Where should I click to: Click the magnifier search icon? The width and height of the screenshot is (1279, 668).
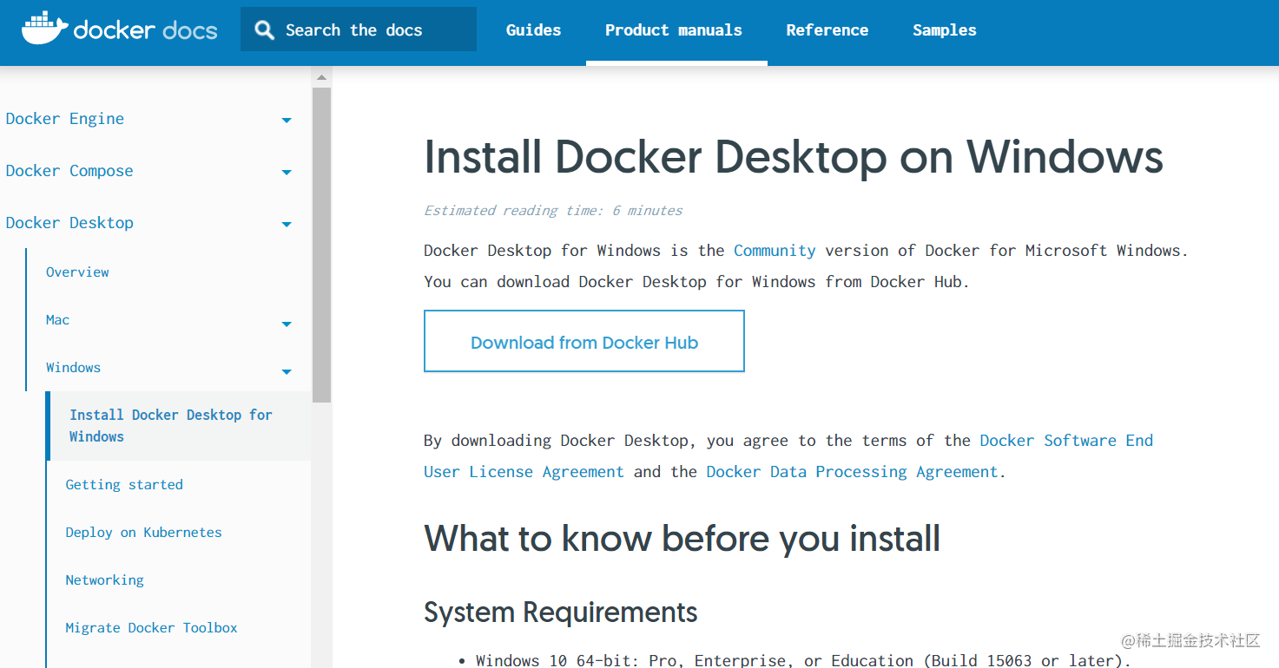265,30
